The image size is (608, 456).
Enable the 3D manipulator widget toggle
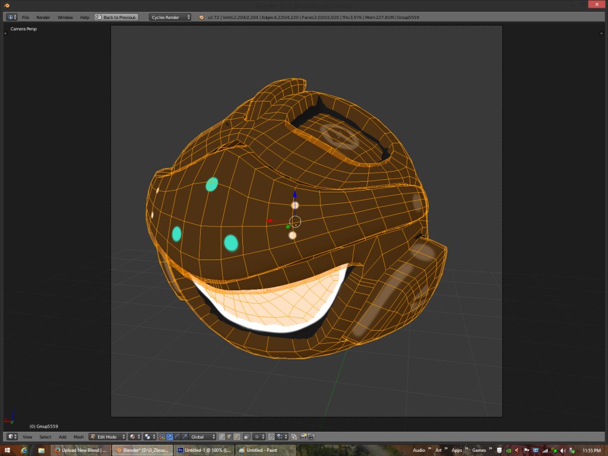pyautogui.click(x=161, y=436)
